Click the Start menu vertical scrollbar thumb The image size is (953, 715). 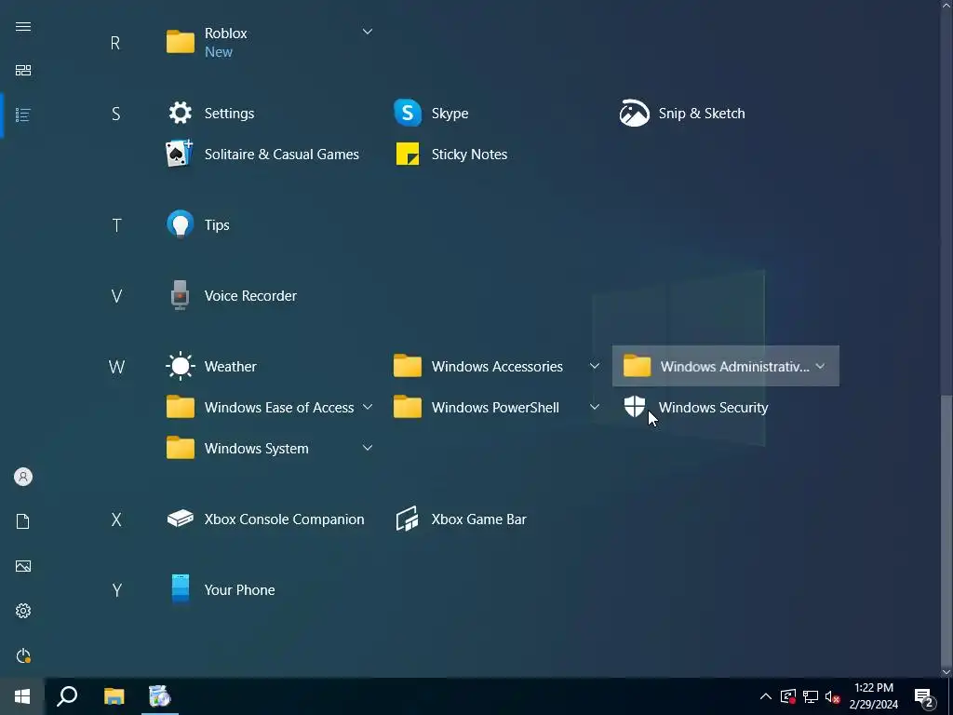946,529
